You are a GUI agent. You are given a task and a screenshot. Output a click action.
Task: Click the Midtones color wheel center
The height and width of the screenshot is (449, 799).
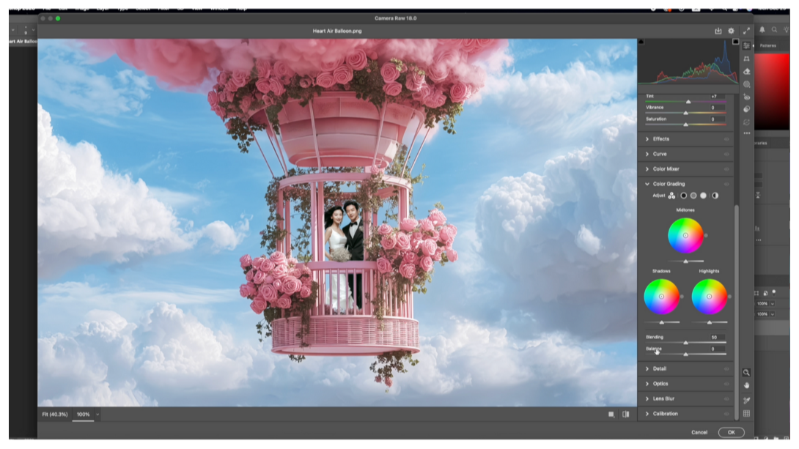[x=685, y=235]
